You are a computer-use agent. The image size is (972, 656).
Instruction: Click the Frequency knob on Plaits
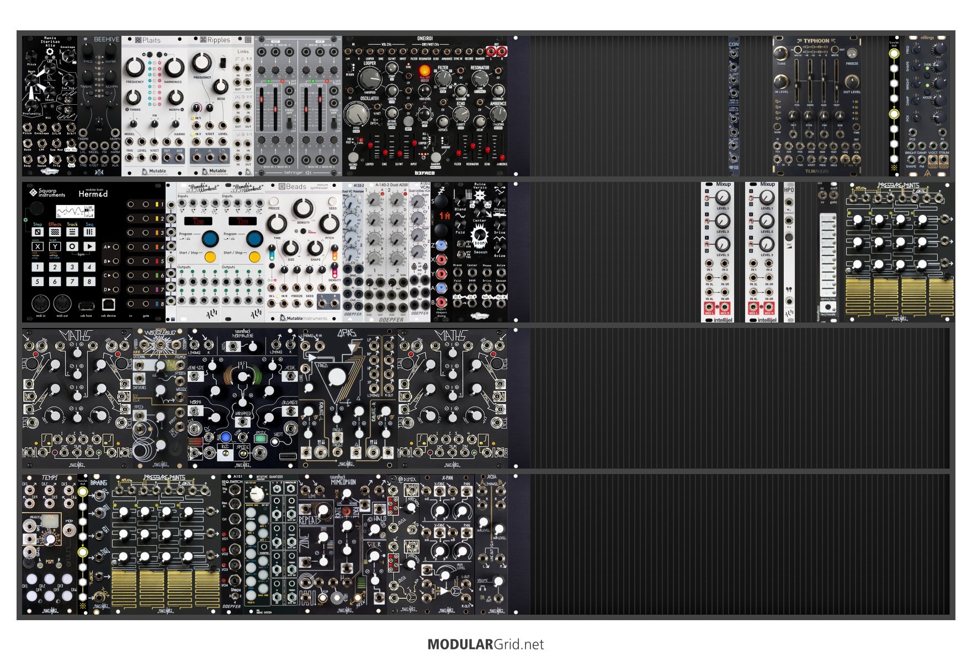tap(135, 67)
